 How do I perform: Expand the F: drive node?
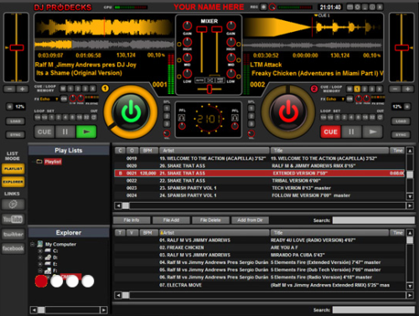coord(40,271)
